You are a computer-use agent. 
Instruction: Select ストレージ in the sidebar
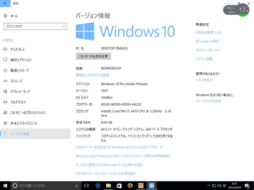click(x=16, y=81)
